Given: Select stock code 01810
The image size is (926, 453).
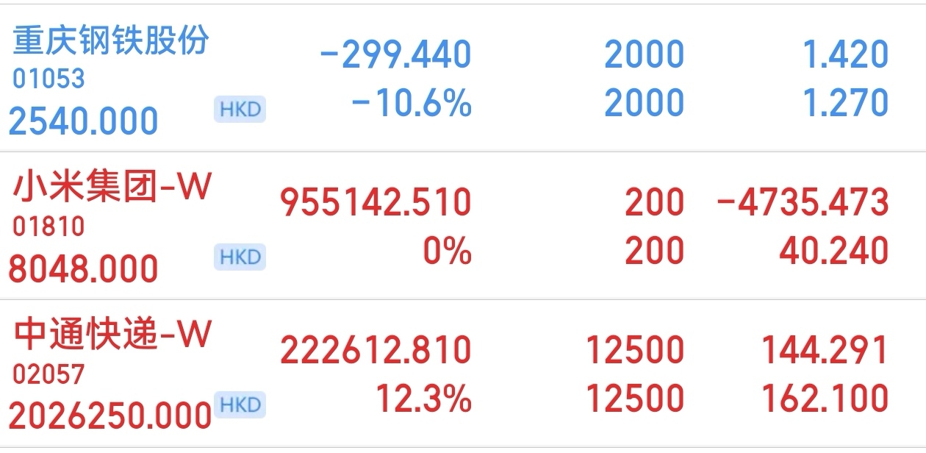Looking at the screenshot, I should point(49,226).
